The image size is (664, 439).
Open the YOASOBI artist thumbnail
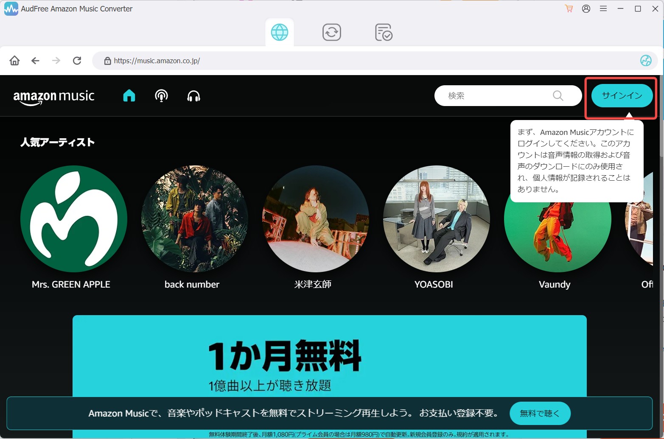click(x=437, y=219)
